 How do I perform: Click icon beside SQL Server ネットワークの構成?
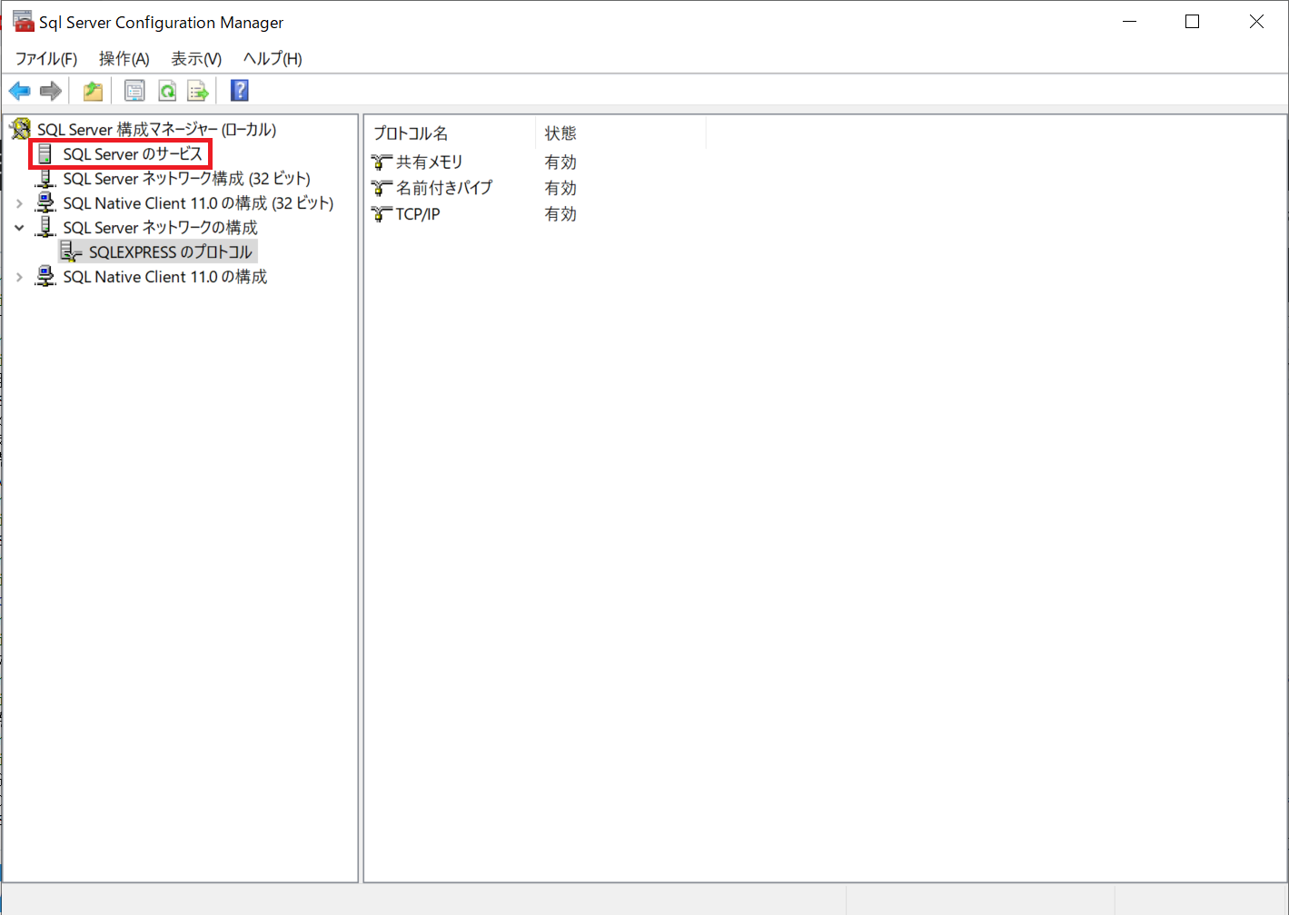(x=45, y=228)
